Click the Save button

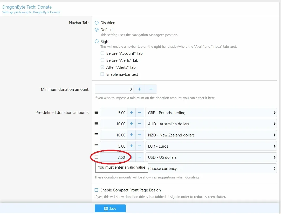(x=110, y=208)
